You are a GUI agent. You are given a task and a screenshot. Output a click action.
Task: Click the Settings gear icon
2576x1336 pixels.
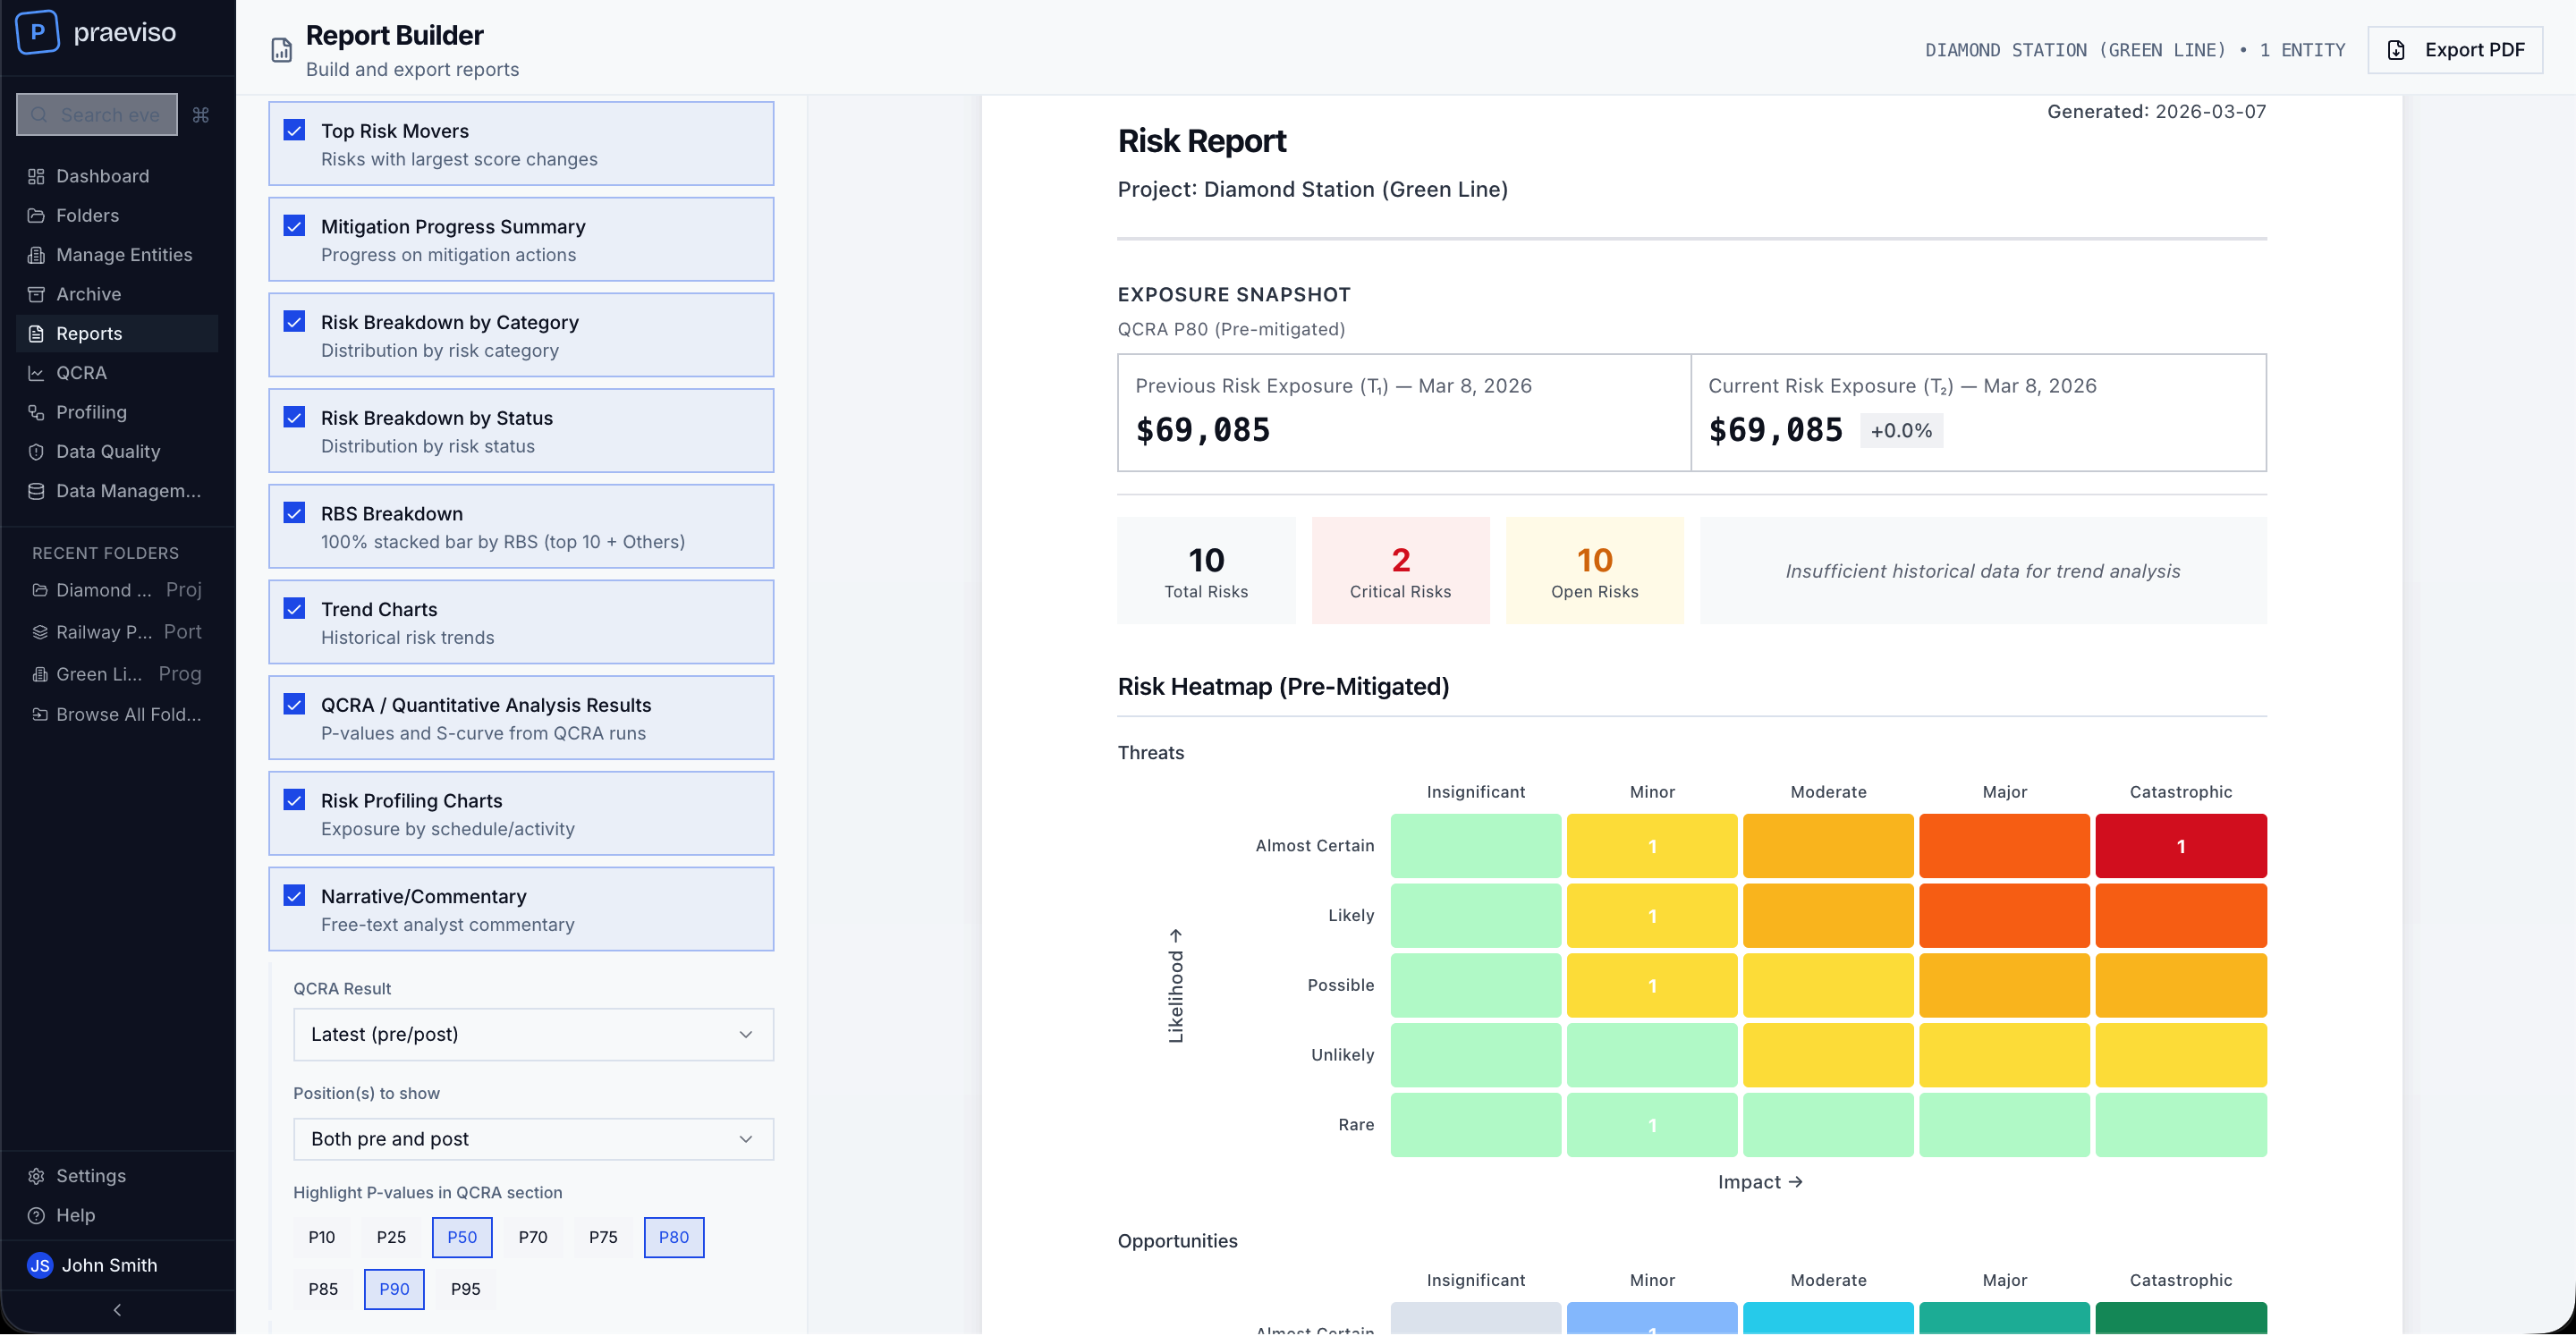pyautogui.click(x=36, y=1176)
